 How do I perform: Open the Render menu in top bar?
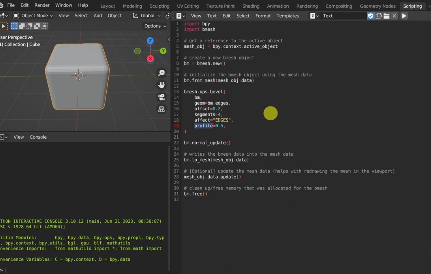pyautogui.click(x=42, y=5)
